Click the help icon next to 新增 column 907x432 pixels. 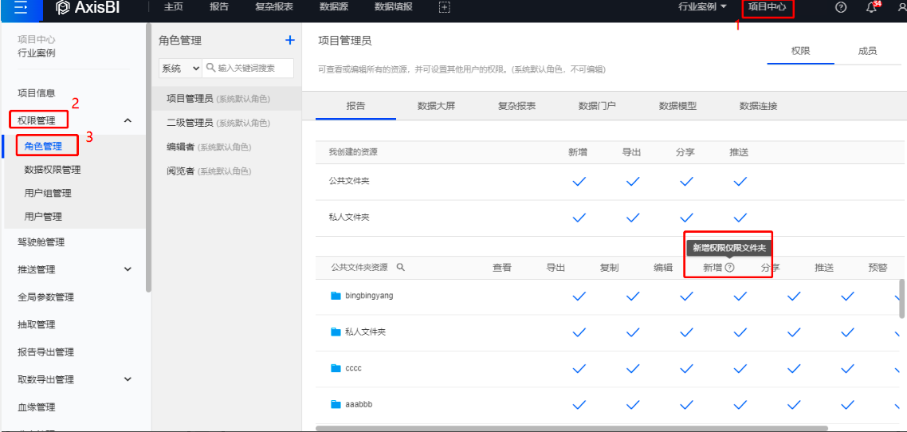(x=729, y=268)
